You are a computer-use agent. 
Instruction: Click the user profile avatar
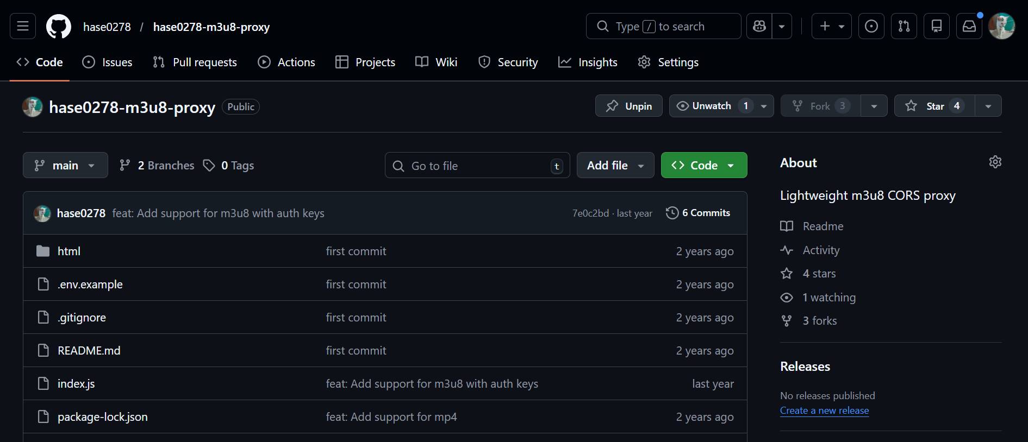tap(1001, 26)
